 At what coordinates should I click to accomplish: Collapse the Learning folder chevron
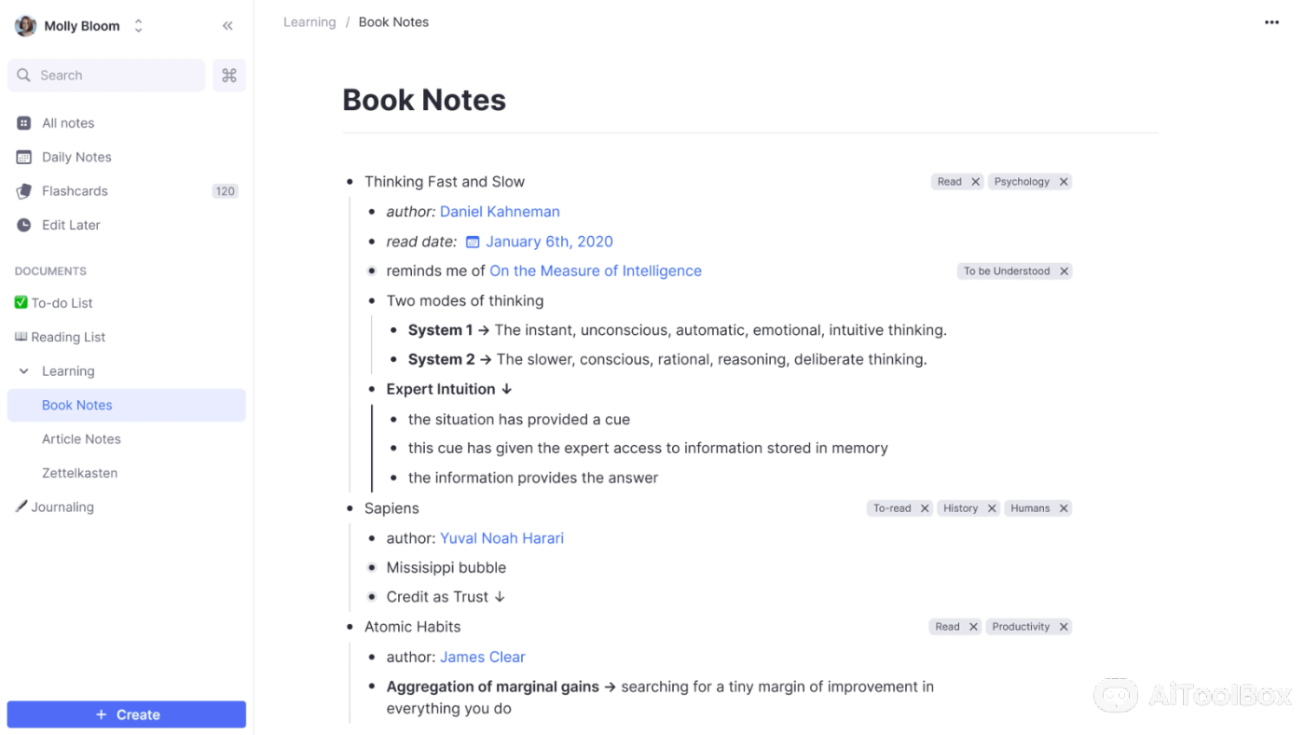pyautogui.click(x=24, y=371)
